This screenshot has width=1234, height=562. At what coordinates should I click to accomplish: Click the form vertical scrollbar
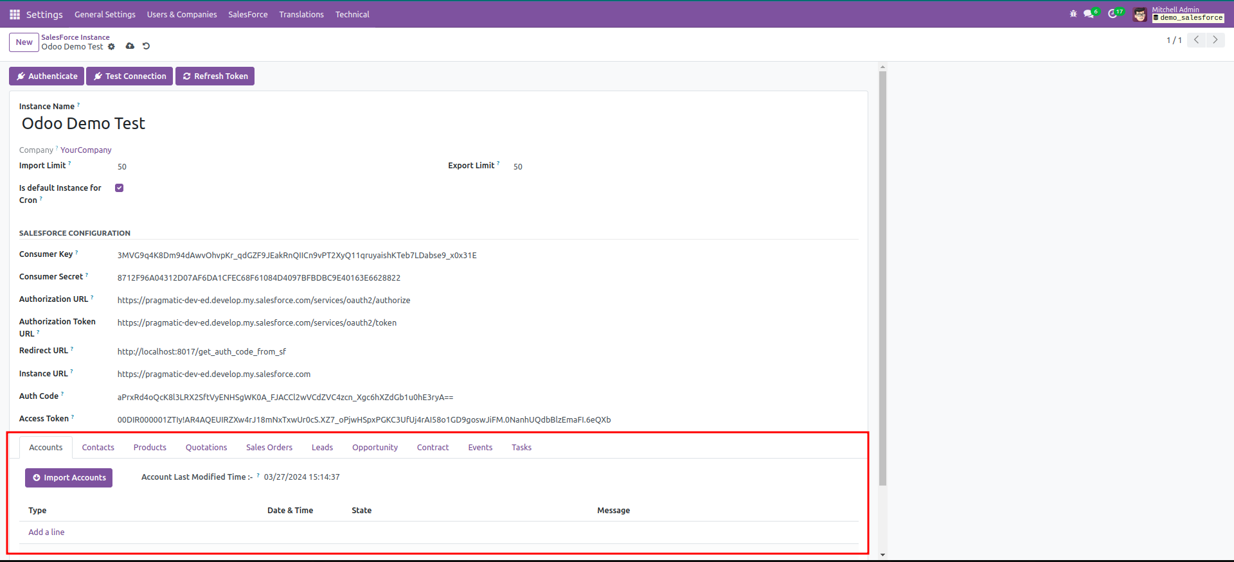(x=882, y=278)
